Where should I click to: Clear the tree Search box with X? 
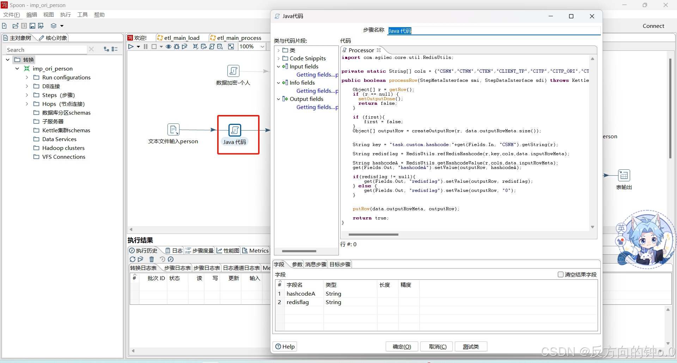pyautogui.click(x=91, y=49)
